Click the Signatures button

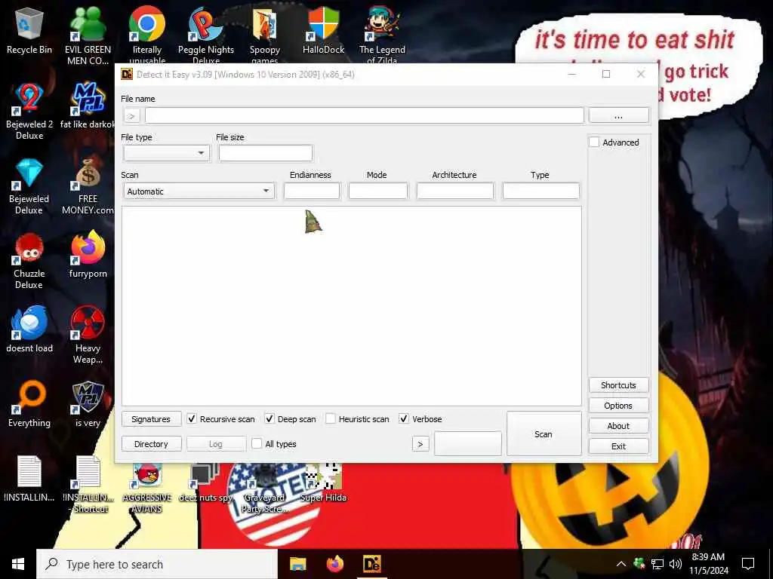click(x=151, y=419)
